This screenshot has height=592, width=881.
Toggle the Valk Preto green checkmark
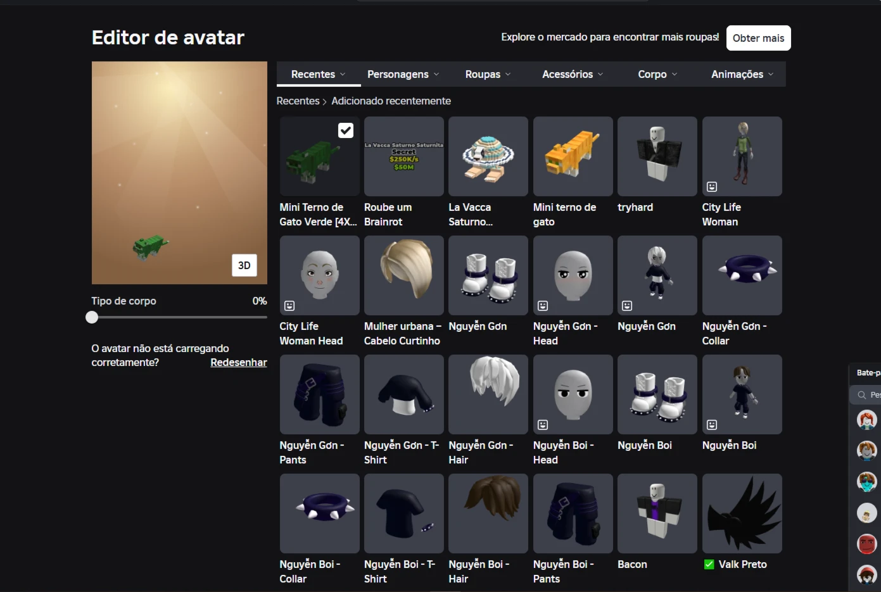click(709, 564)
